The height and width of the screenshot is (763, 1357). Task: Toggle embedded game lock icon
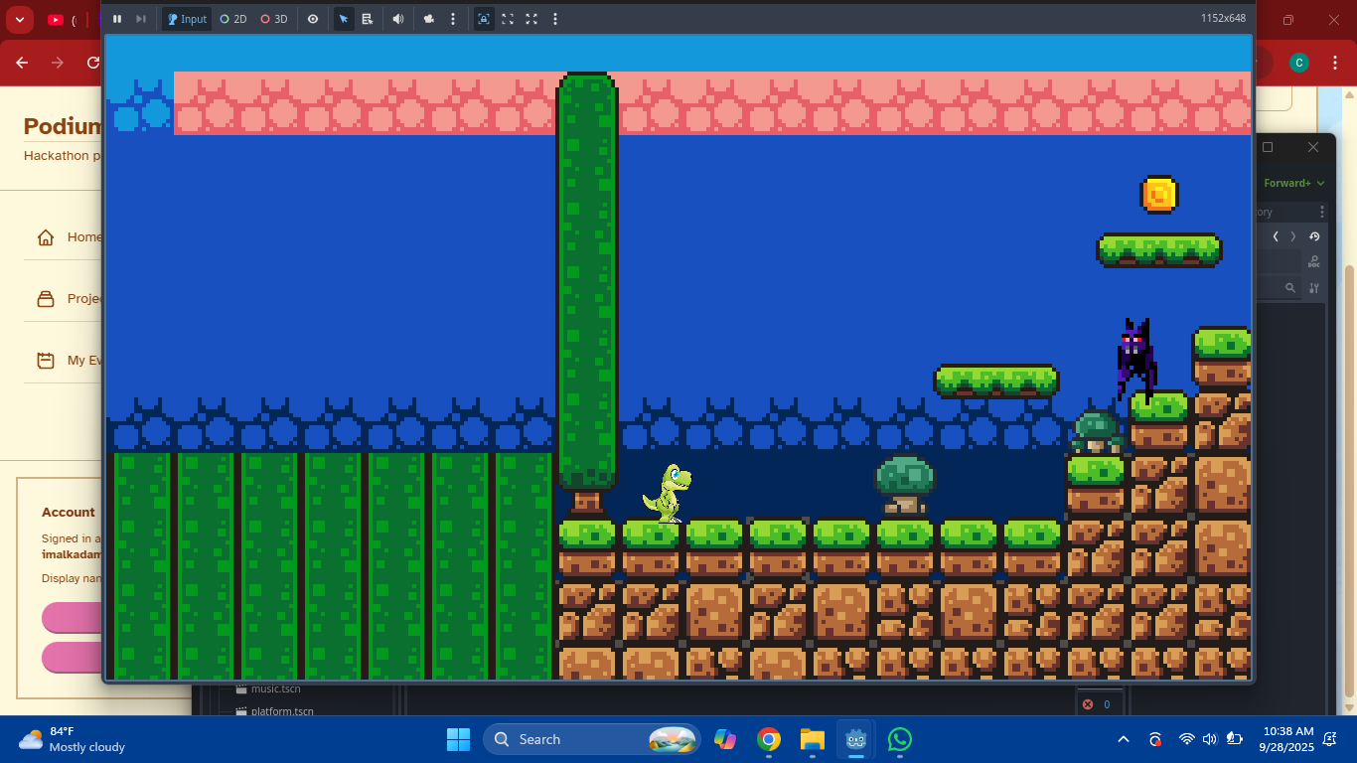pyautogui.click(x=484, y=19)
